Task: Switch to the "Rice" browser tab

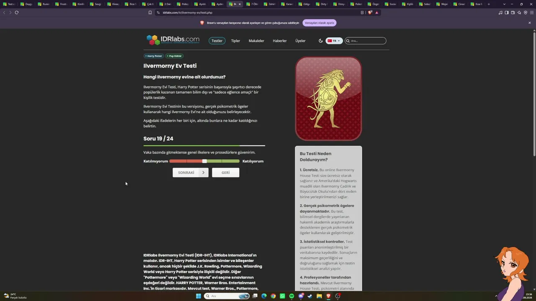Action: 131,4
